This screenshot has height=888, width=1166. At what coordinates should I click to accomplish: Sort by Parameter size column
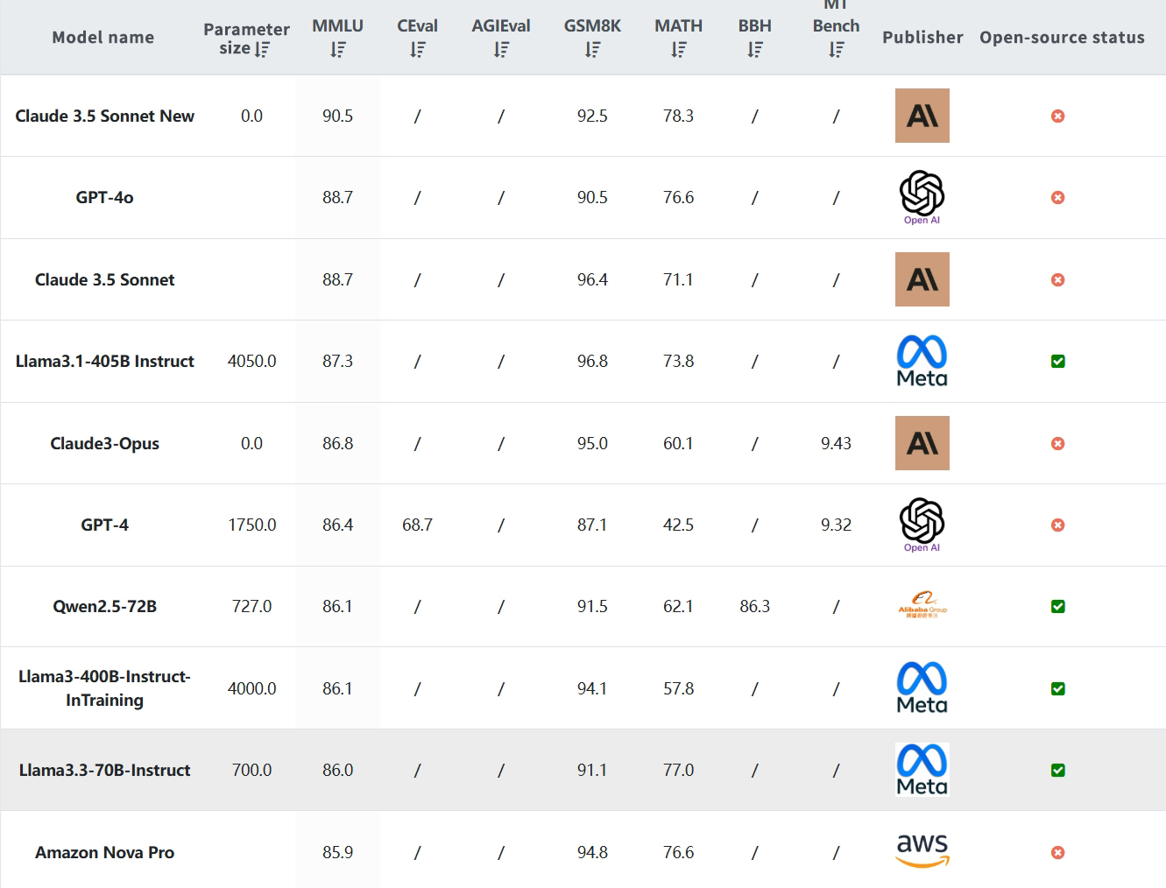262,50
